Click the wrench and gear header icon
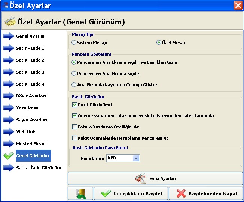The image size is (244, 202). (x=10, y=21)
